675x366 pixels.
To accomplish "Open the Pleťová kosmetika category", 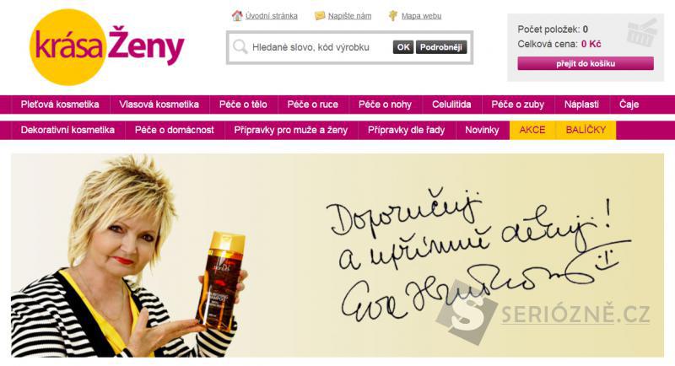I will (x=60, y=105).
